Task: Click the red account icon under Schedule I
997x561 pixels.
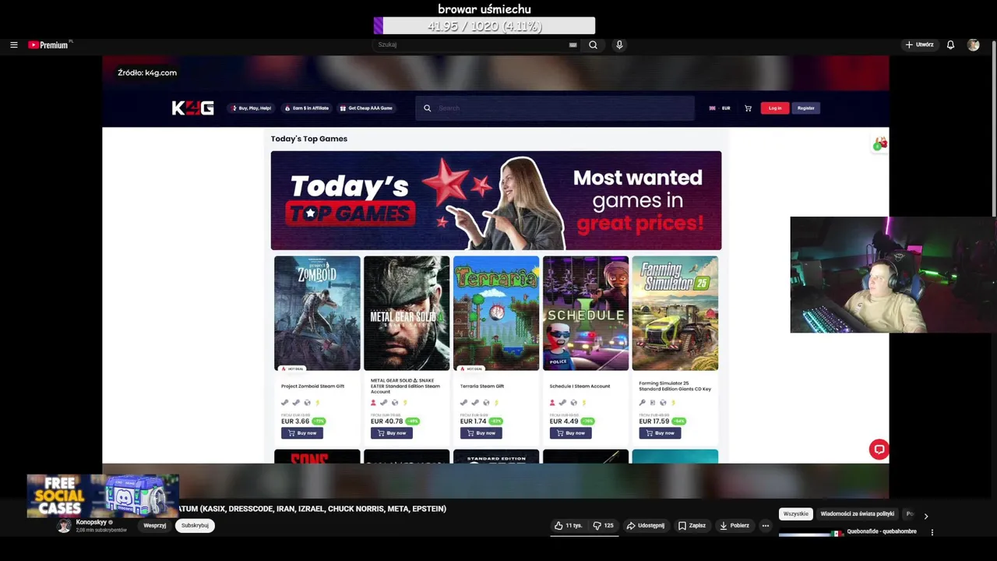Action: tap(552, 403)
